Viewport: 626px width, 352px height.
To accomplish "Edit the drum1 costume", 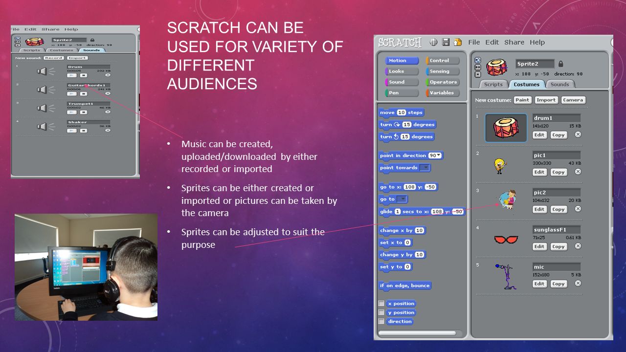I will (539, 135).
